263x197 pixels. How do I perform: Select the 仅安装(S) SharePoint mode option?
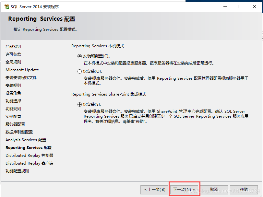79,105
